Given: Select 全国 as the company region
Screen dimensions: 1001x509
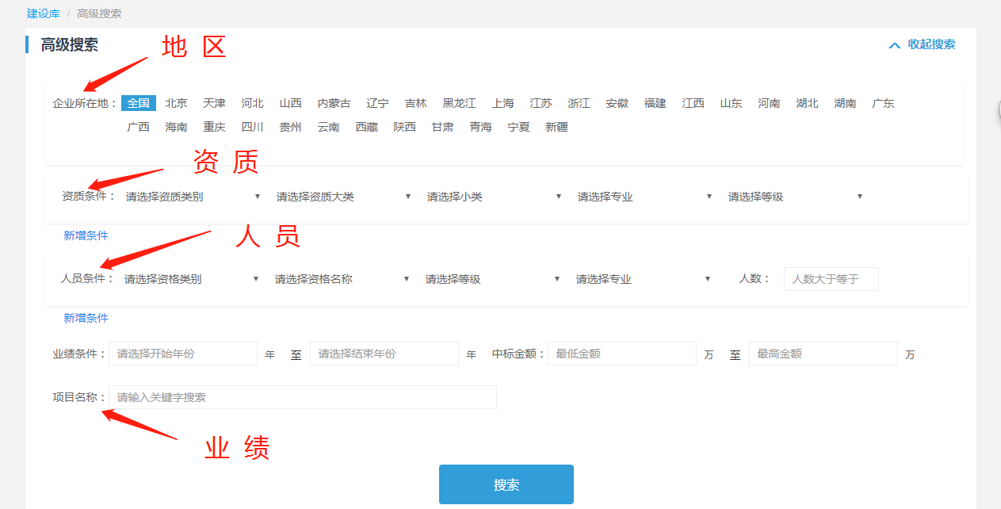Looking at the screenshot, I should 139,103.
